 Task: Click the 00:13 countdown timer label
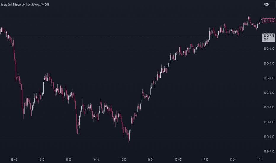click(267, 39)
